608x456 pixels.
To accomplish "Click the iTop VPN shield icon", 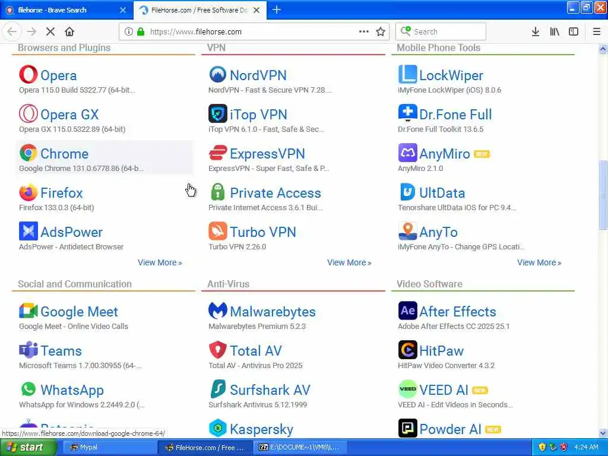I will [x=217, y=113].
